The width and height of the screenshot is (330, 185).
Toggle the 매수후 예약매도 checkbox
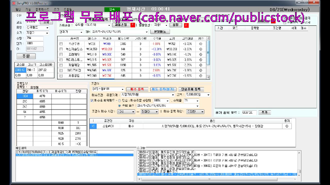[92, 101]
